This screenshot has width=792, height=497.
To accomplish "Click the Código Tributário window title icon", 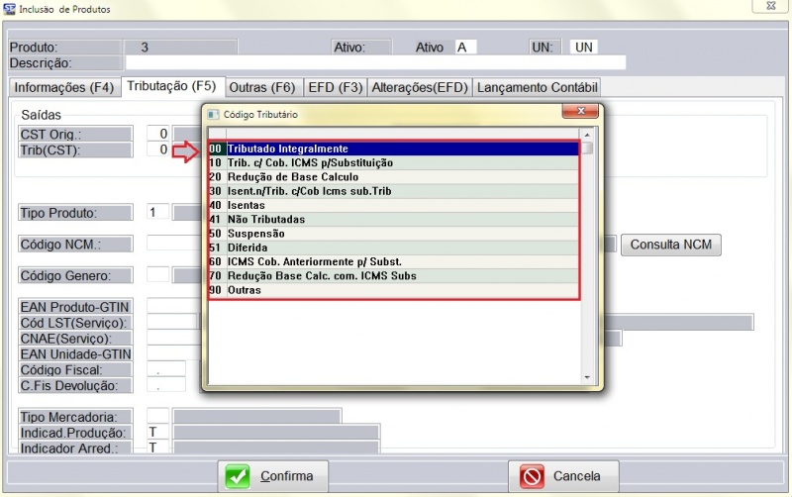I will (213, 114).
